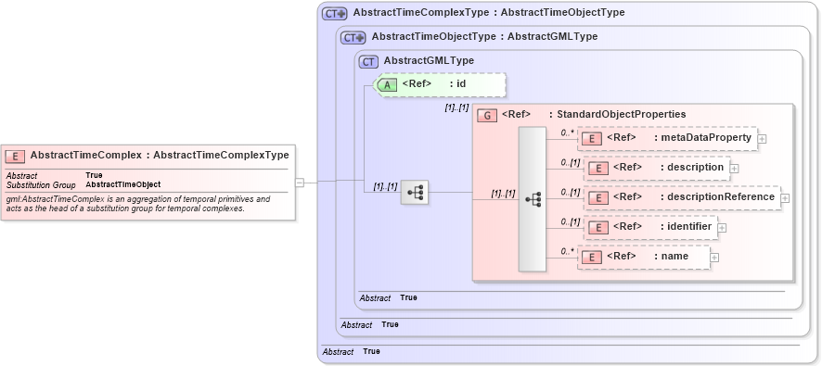
Task: Click the E icon of AbstractTimeComplex element
Action: (15, 156)
